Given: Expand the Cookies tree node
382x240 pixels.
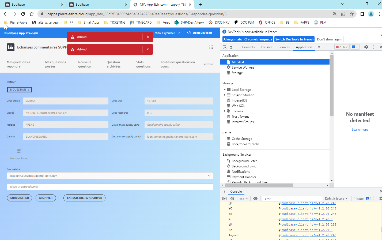Looking at the screenshot, I should [225, 111].
